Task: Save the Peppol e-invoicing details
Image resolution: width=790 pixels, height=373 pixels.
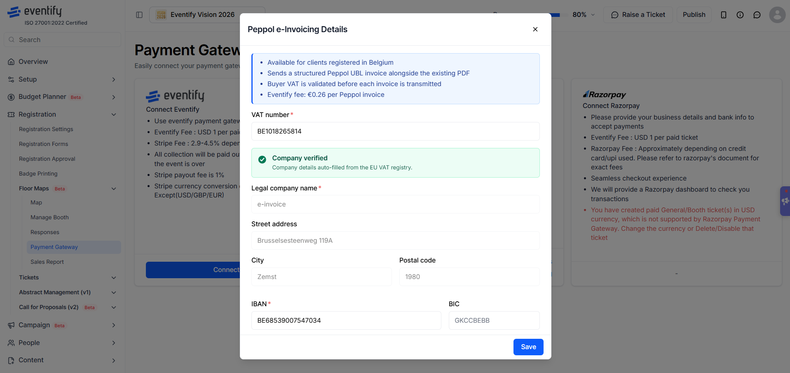Action: (x=528, y=347)
